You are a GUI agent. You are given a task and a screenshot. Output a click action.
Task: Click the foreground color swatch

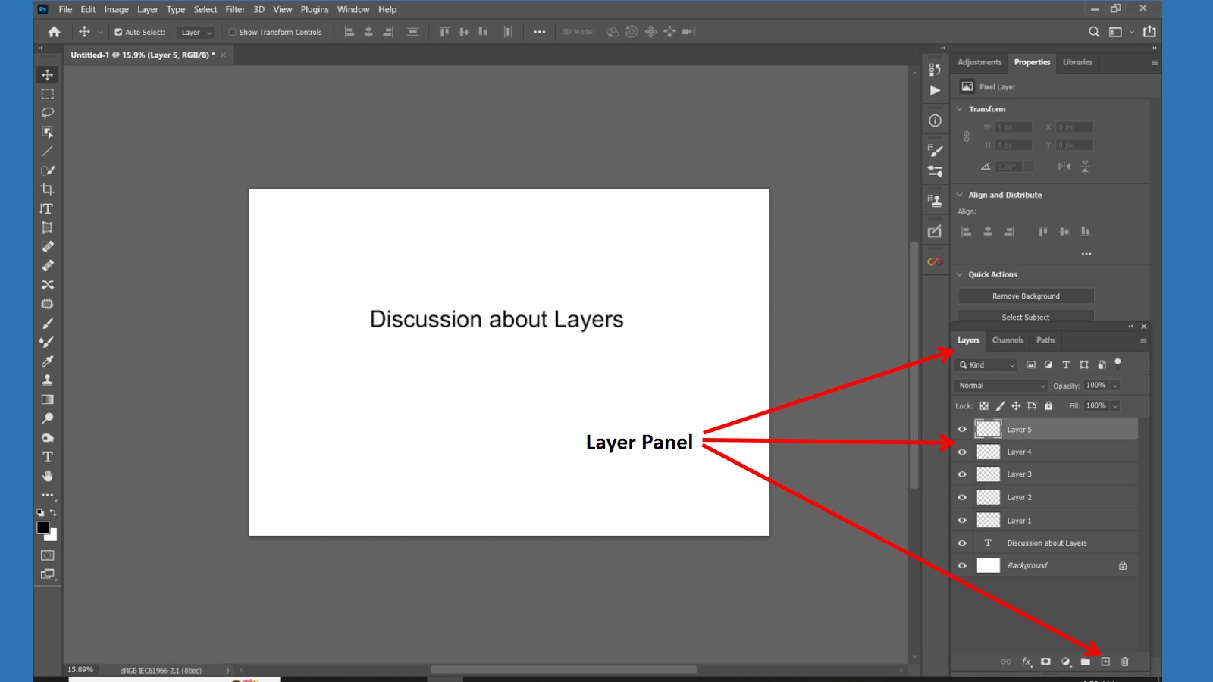43,528
